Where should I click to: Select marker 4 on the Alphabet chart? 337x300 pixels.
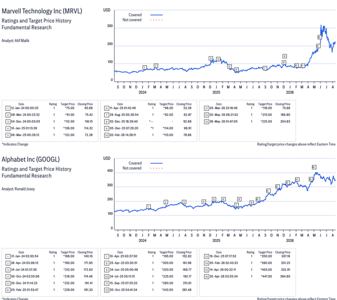[x=204, y=202]
